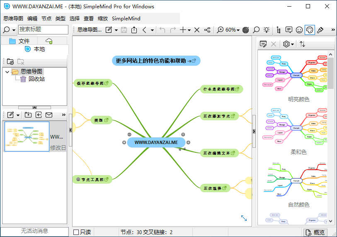Switch to the 文件 tab
This screenshot has width=337, height=237.
click(x=19, y=41)
